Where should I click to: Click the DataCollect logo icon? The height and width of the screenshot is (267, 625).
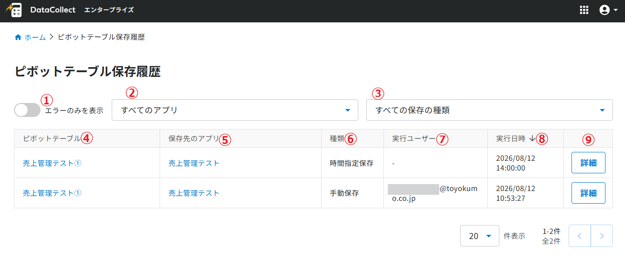coord(14,10)
